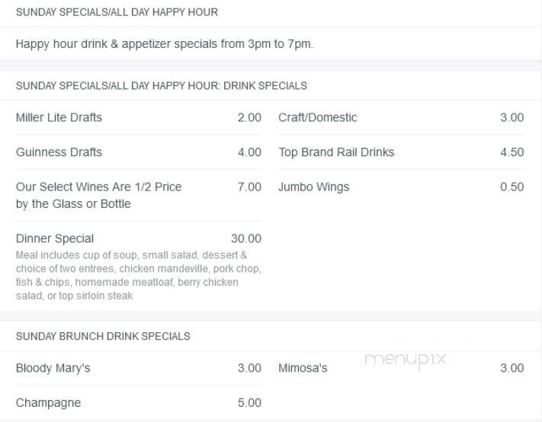
Task: Click the Dinner Special title
Action: (x=55, y=238)
